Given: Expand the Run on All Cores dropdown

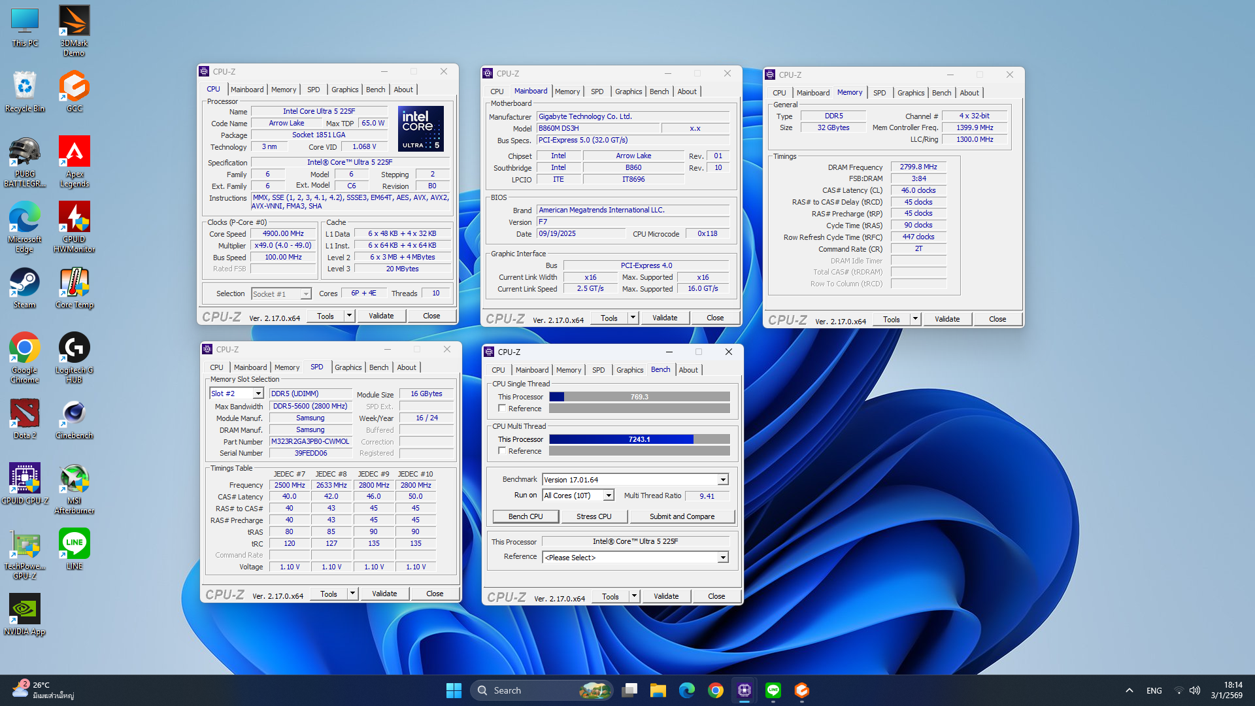Looking at the screenshot, I should coord(608,496).
